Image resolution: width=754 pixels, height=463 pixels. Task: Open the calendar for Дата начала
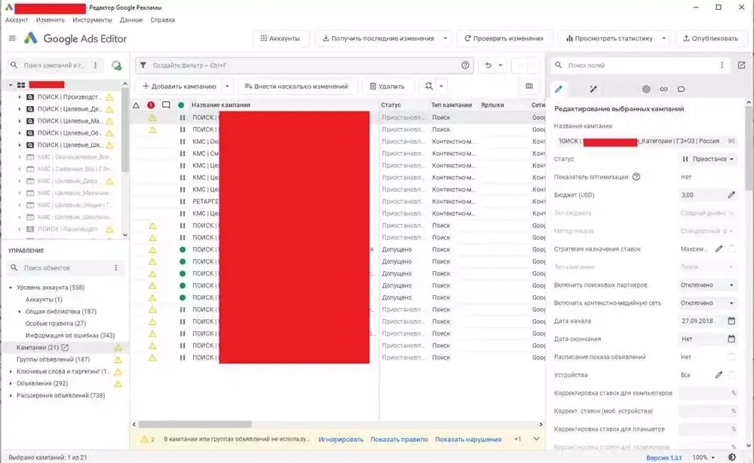point(731,321)
